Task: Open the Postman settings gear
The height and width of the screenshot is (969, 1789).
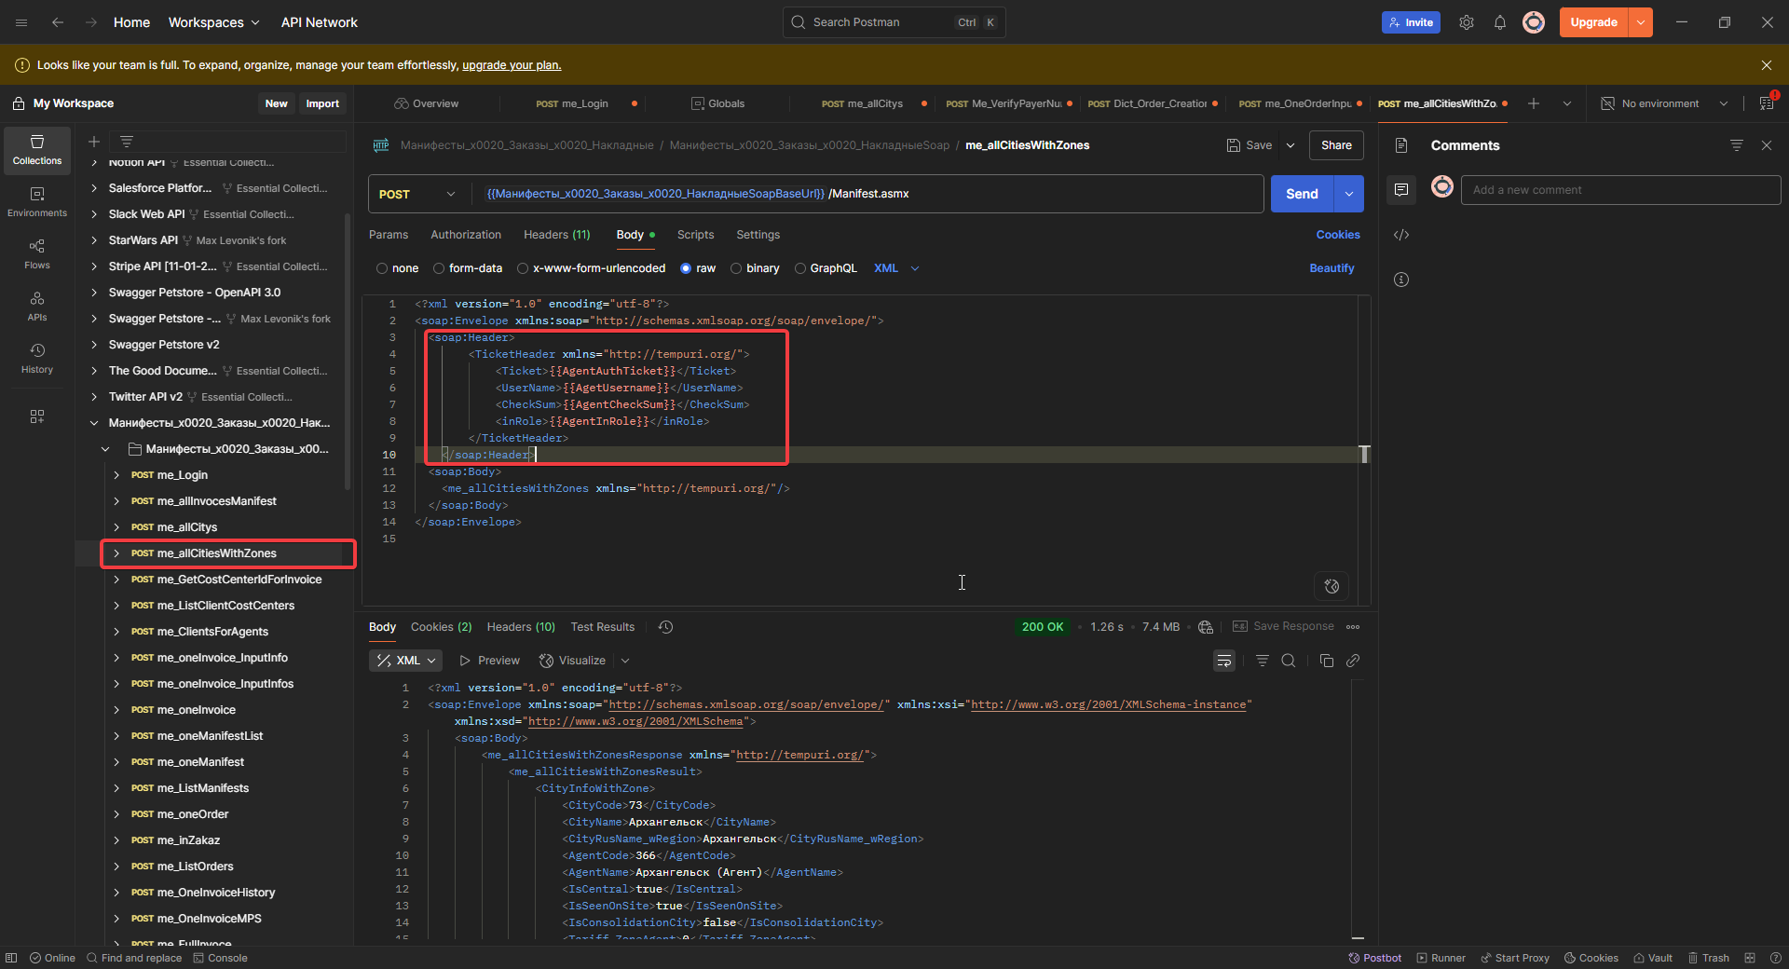Action: [1467, 22]
